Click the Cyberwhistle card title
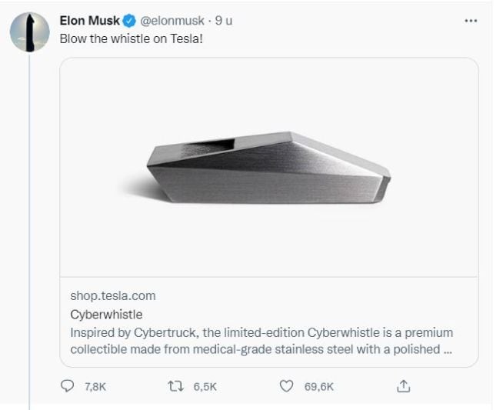 [x=106, y=314]
